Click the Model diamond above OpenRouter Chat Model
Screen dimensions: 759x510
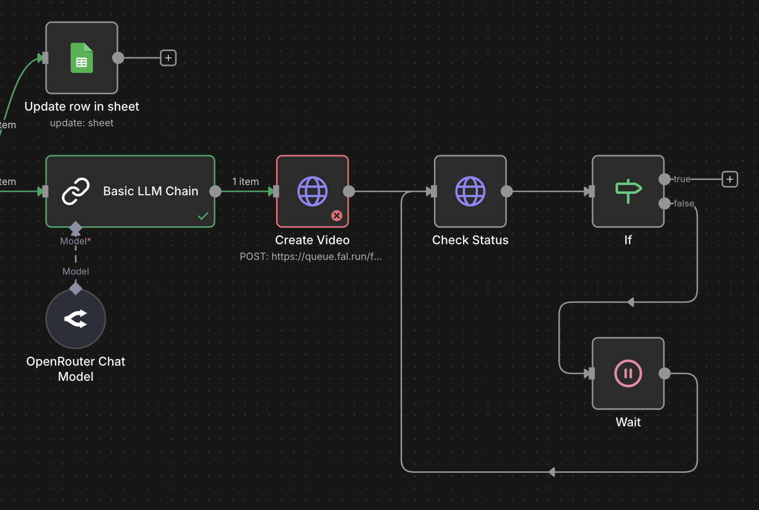click(75, 288)
